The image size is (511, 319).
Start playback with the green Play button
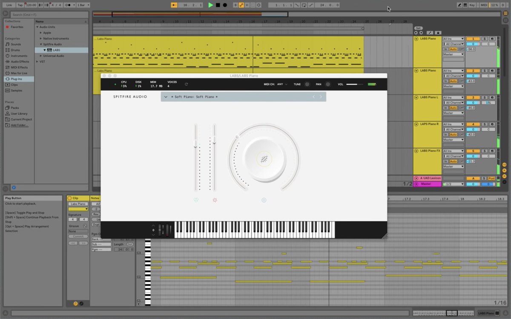(210, 5)
